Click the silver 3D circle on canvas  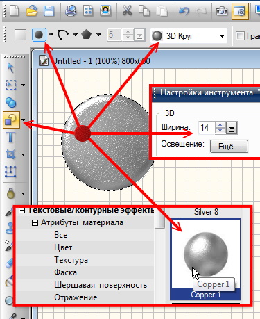(x=108, y=142)
